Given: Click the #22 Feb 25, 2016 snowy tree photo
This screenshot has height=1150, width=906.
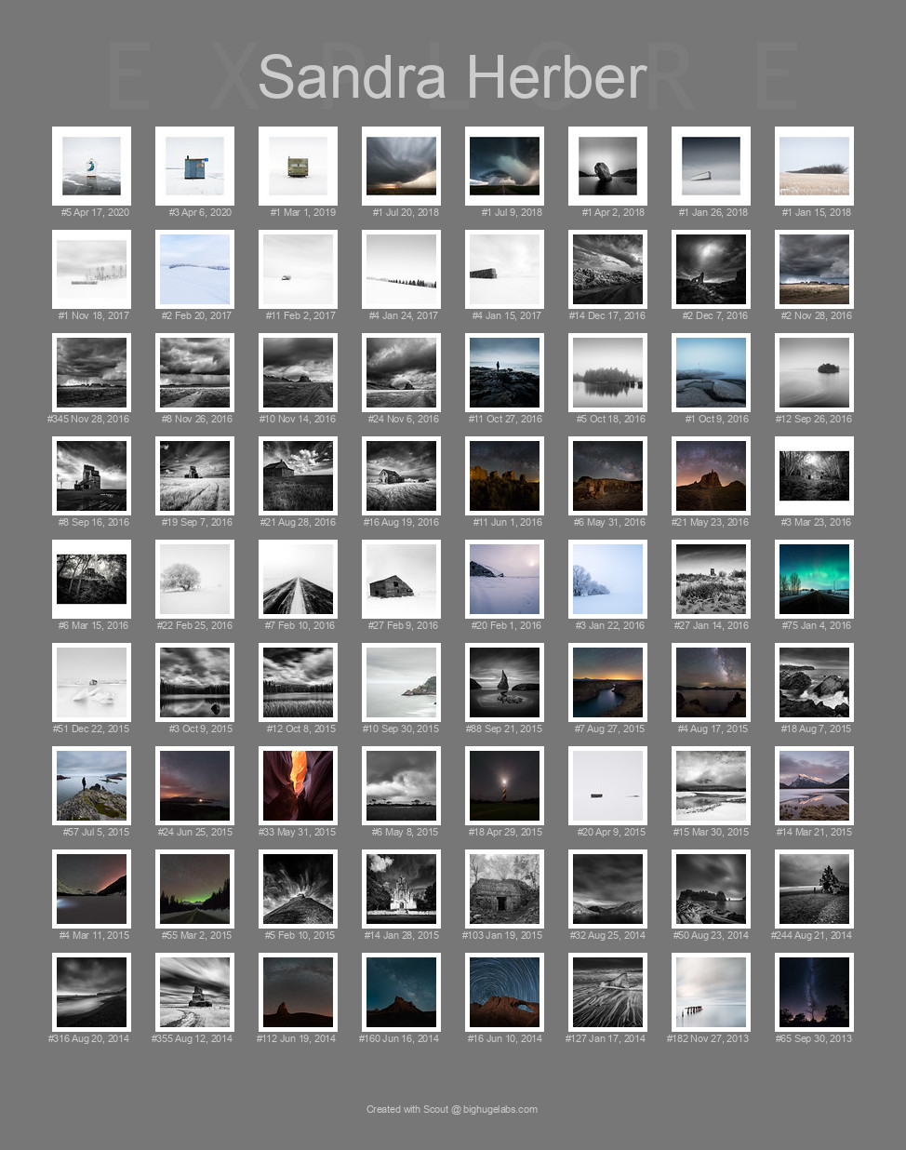Looking at the screenshot, I should [x=194, y=579].
